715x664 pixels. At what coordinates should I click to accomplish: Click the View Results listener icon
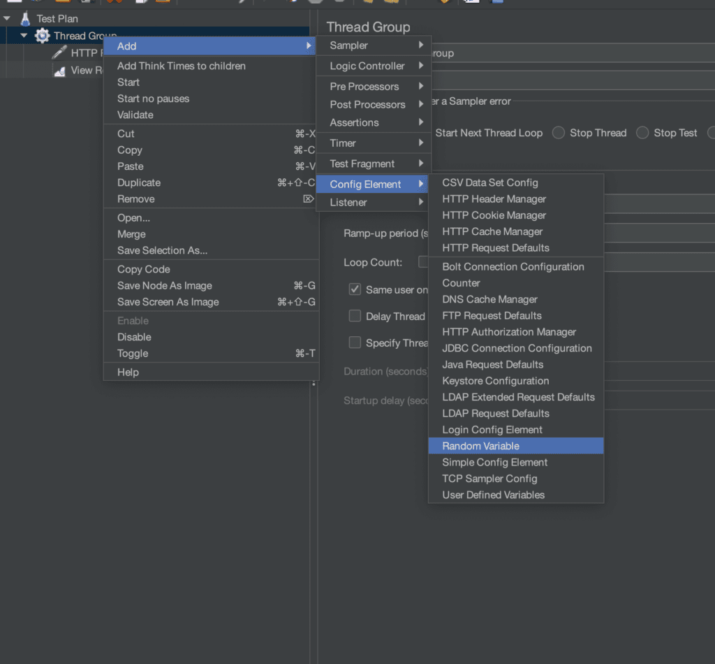coord(60,71)
